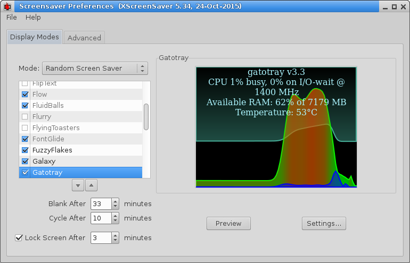Increase the Blank After minutes value
410x263 pixels.
coord(116,201)
